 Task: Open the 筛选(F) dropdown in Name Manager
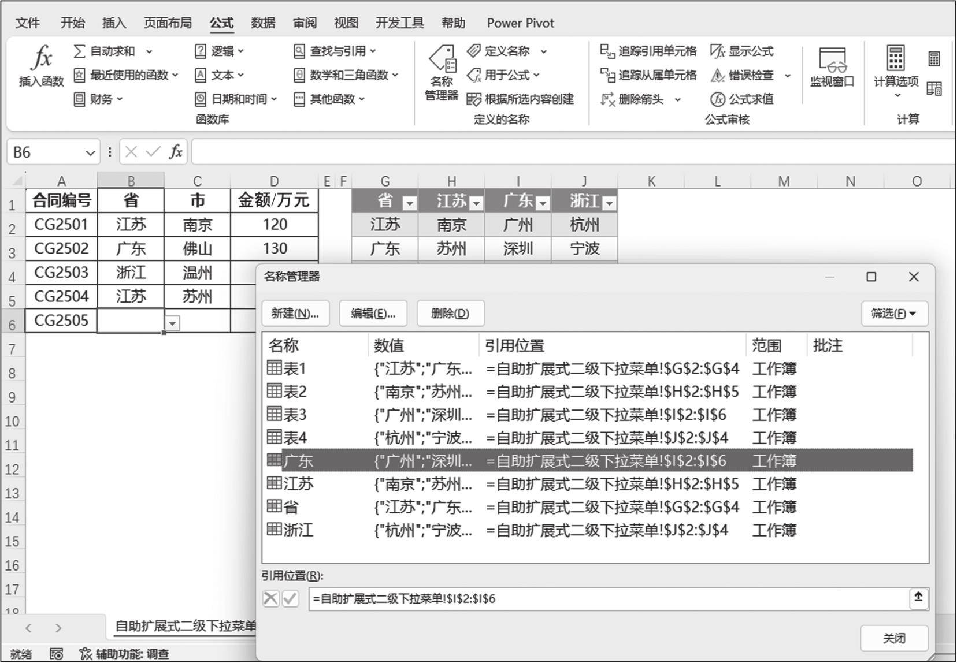pos(893,314)
